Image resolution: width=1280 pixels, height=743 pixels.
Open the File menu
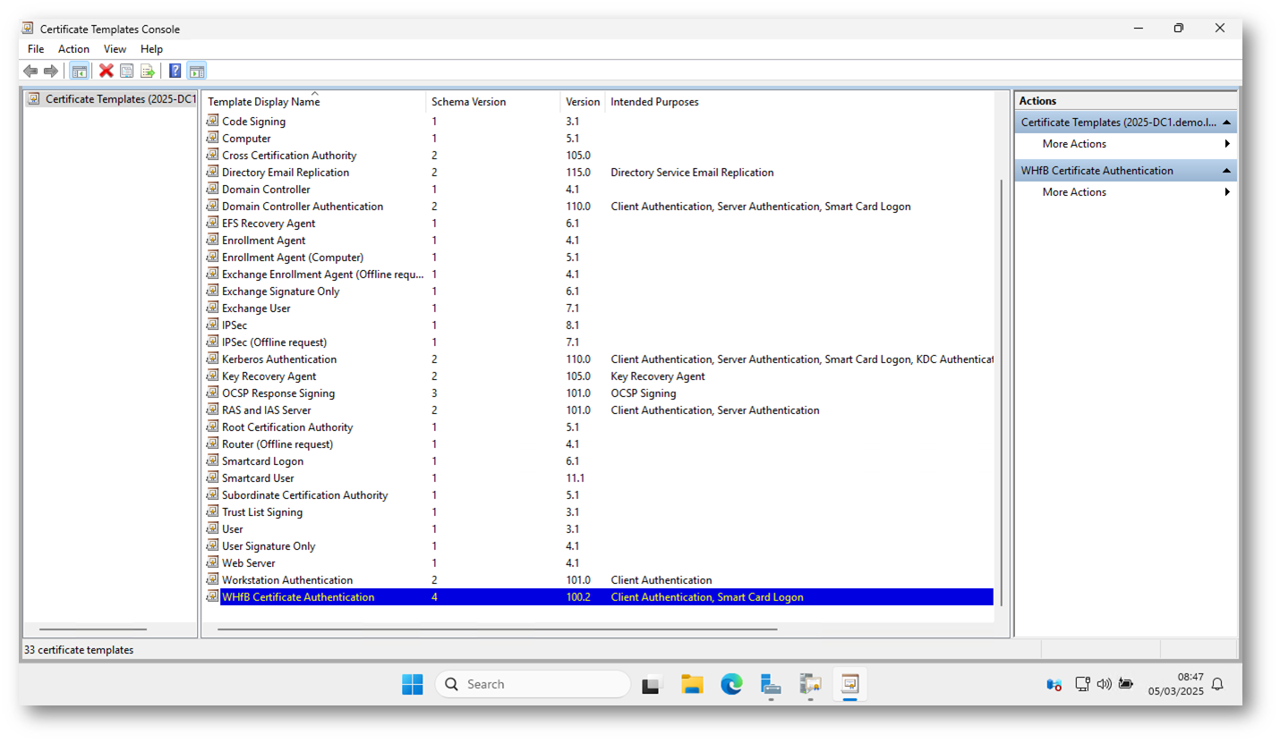[36, 49]
